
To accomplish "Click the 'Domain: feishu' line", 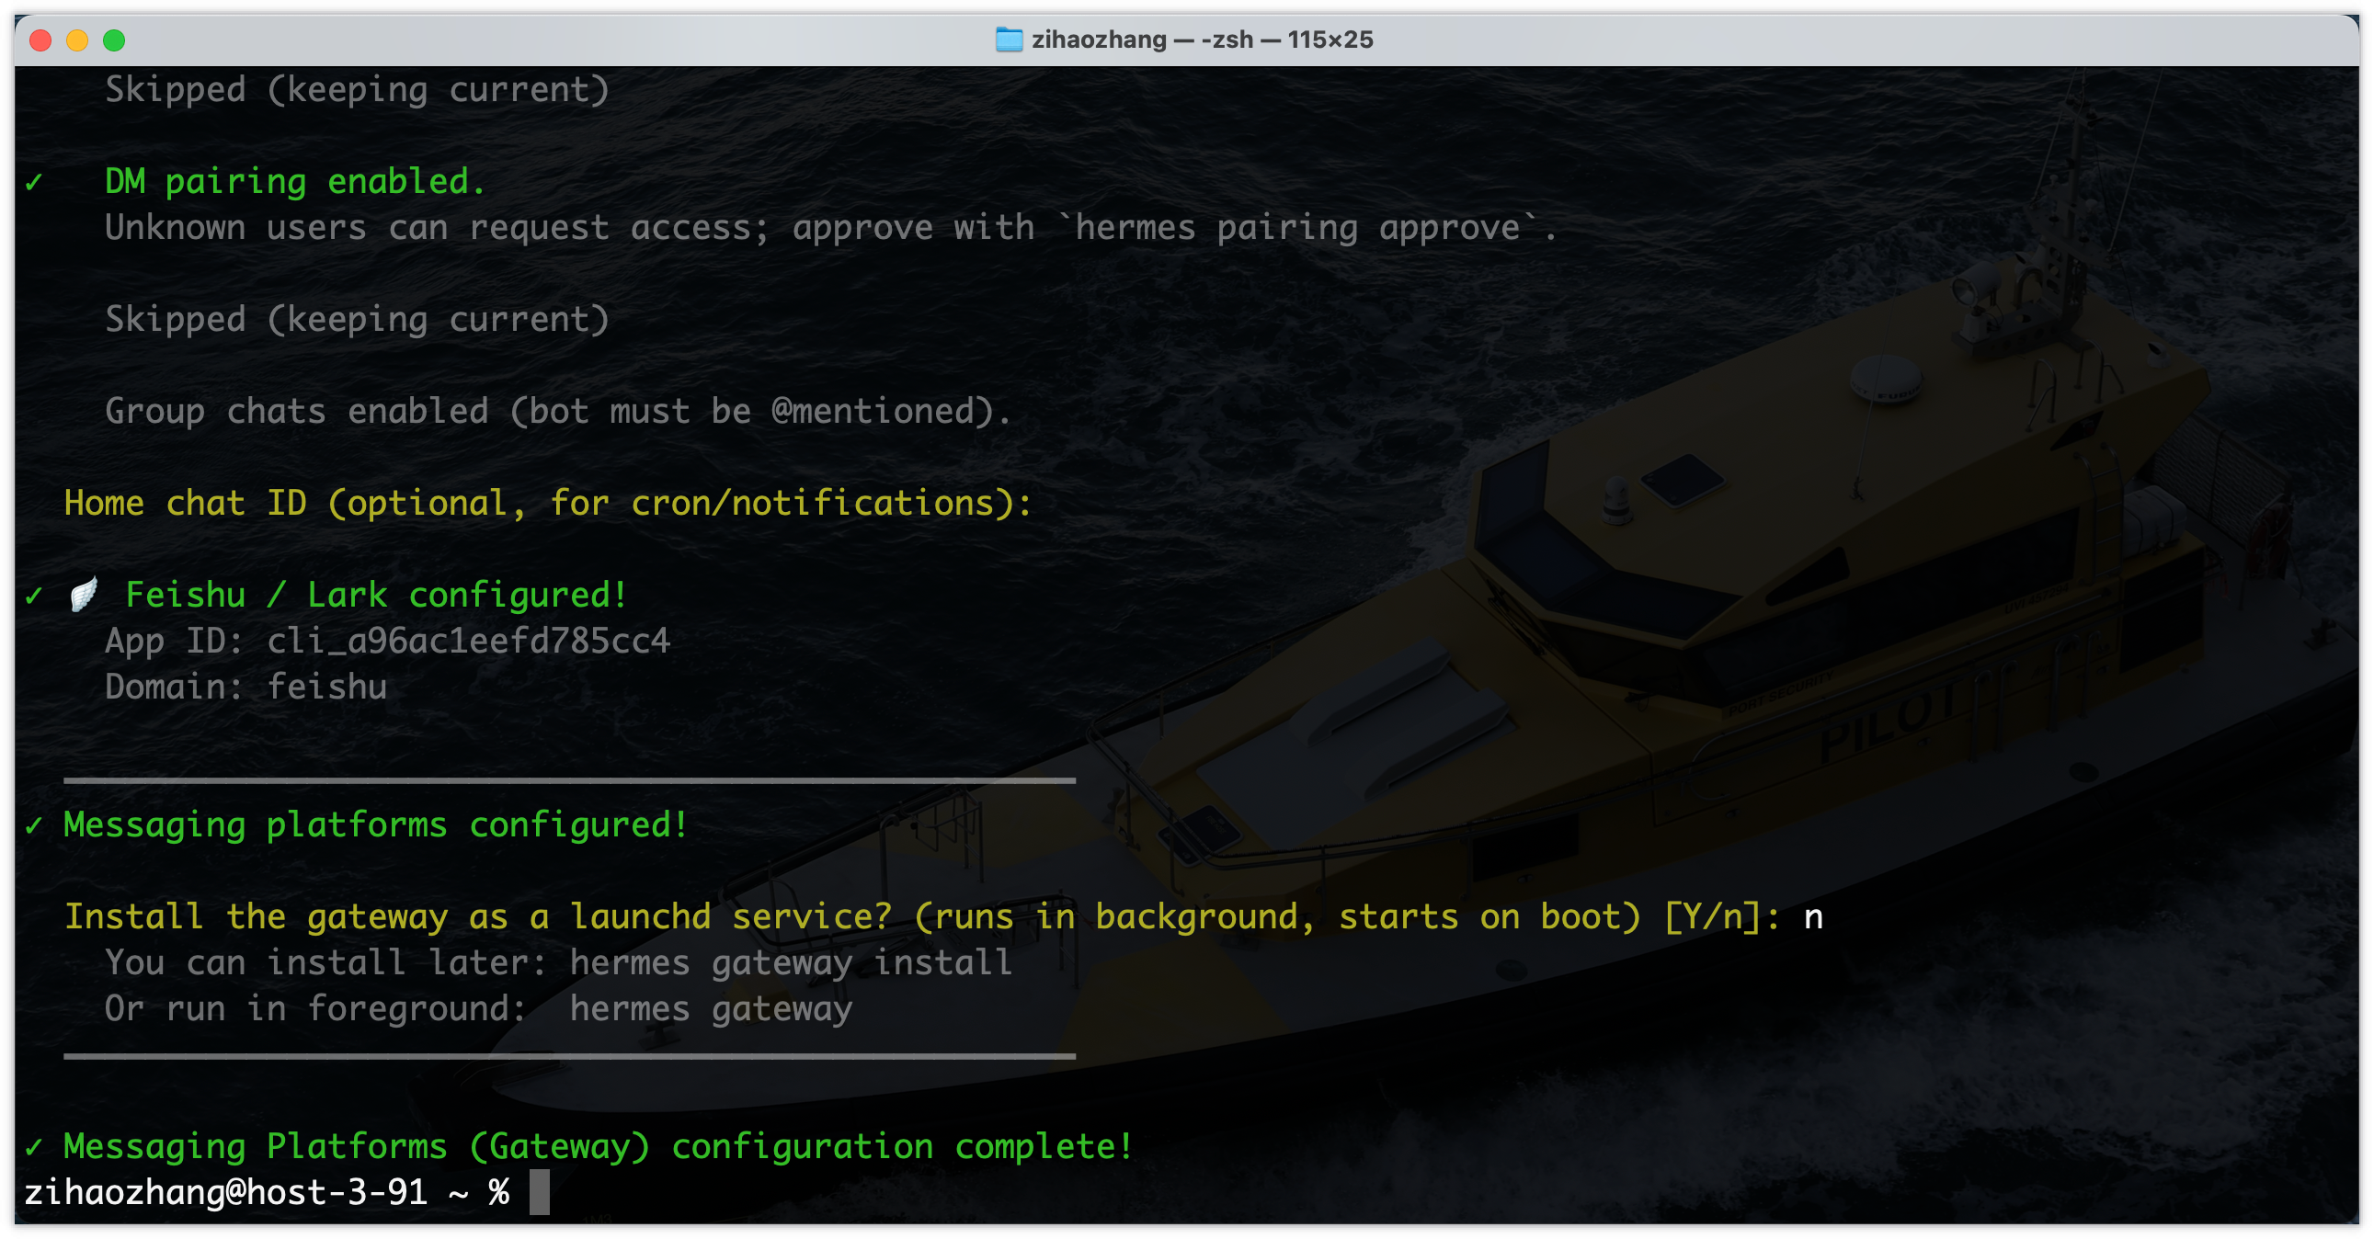I will coord(245,688).
